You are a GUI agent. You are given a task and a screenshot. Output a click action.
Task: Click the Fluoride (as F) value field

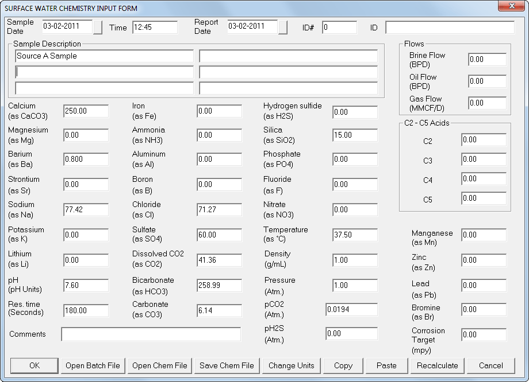[x=355, y=185]
